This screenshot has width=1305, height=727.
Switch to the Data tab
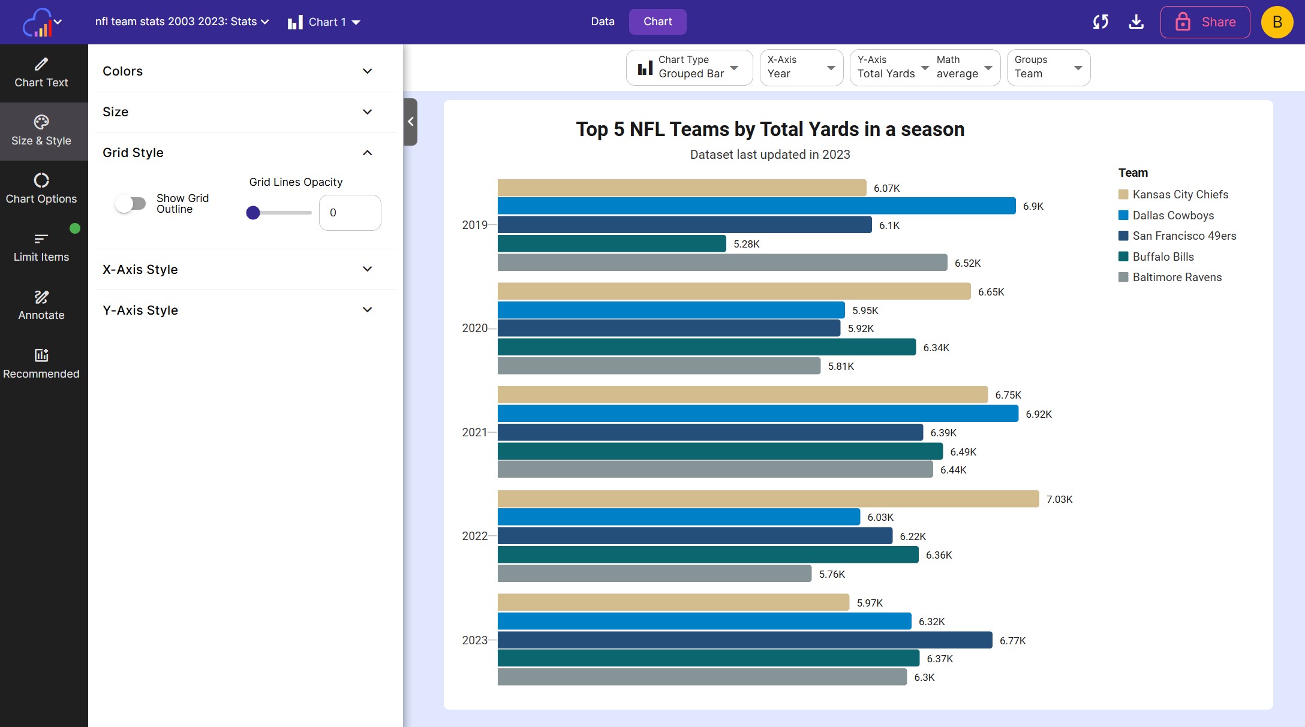tap(602, 22)
